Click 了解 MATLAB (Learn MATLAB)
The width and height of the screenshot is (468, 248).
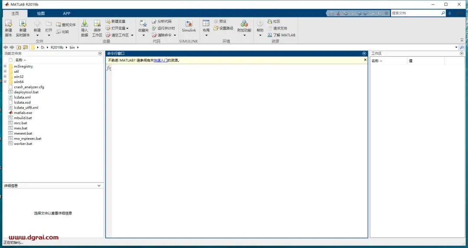point(282,35)
